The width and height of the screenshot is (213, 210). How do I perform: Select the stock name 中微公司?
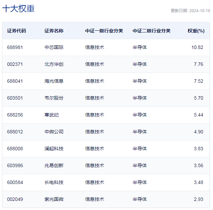point(54,132)
